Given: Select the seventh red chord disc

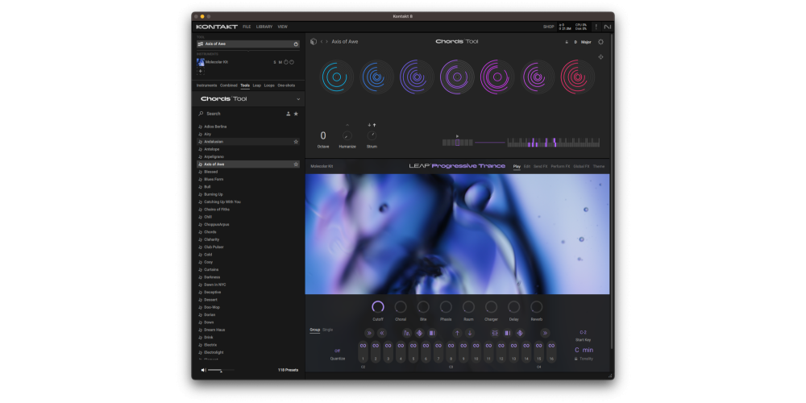Looking at the screenshot, I should click(577, 77).
